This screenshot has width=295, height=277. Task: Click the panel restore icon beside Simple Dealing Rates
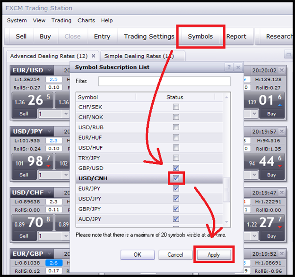coord(288,55)
